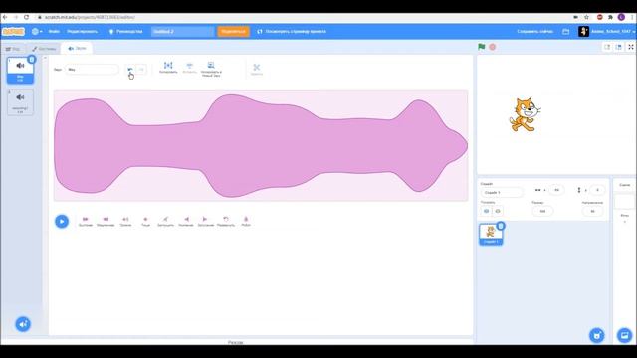This screenshot has width=637, height=358.
Task: Click the Paste tool in sound editor
Action: tap(189, 67)
